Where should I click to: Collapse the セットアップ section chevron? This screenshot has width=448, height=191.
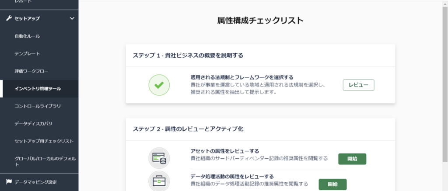pyautogui.click(x=72, y=18)
